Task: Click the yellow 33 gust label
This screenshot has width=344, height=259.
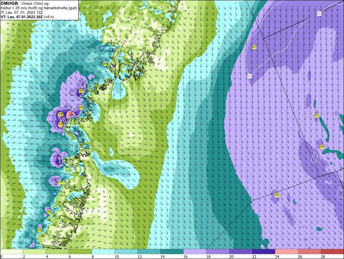Action: click(60, 125)
